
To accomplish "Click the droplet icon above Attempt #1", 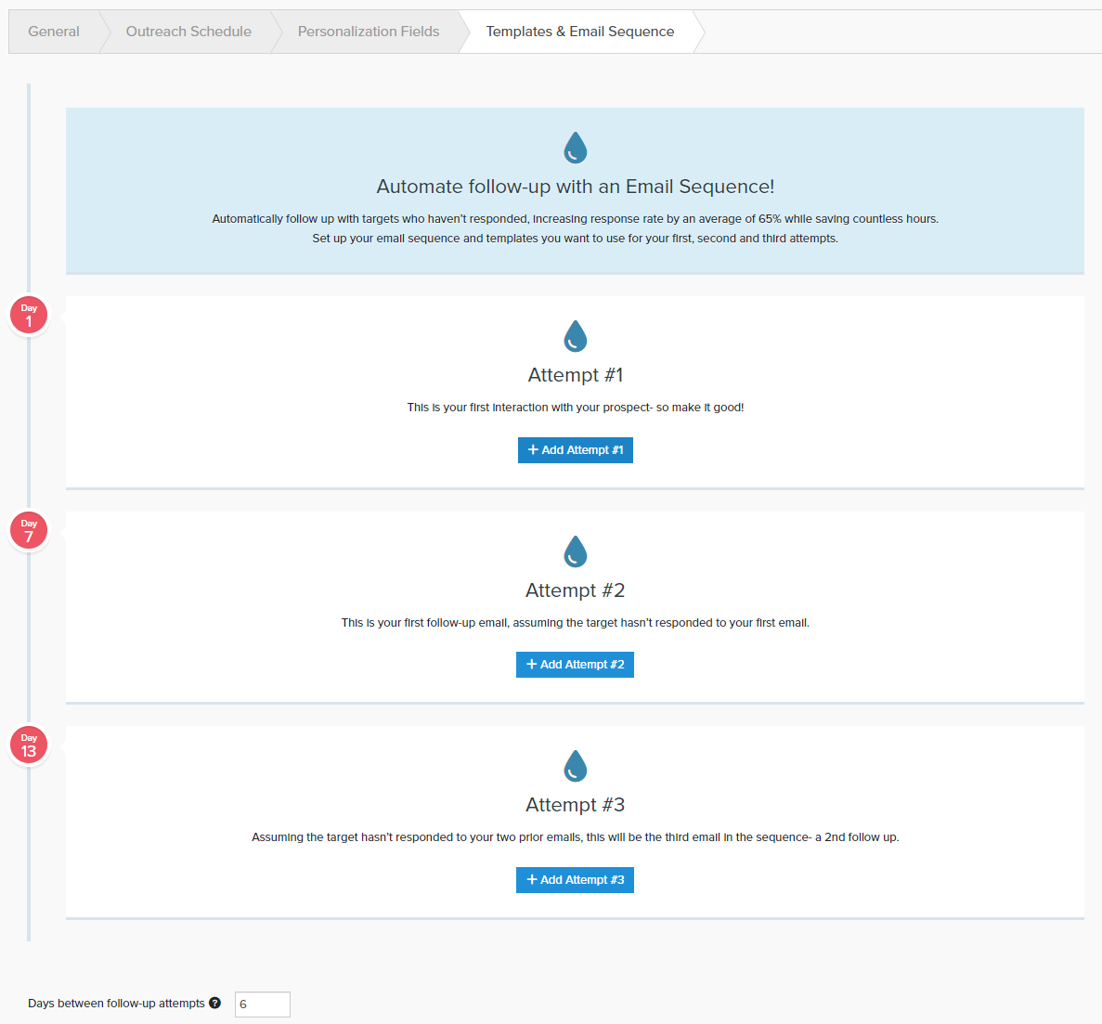I will (x=575, y=336).
